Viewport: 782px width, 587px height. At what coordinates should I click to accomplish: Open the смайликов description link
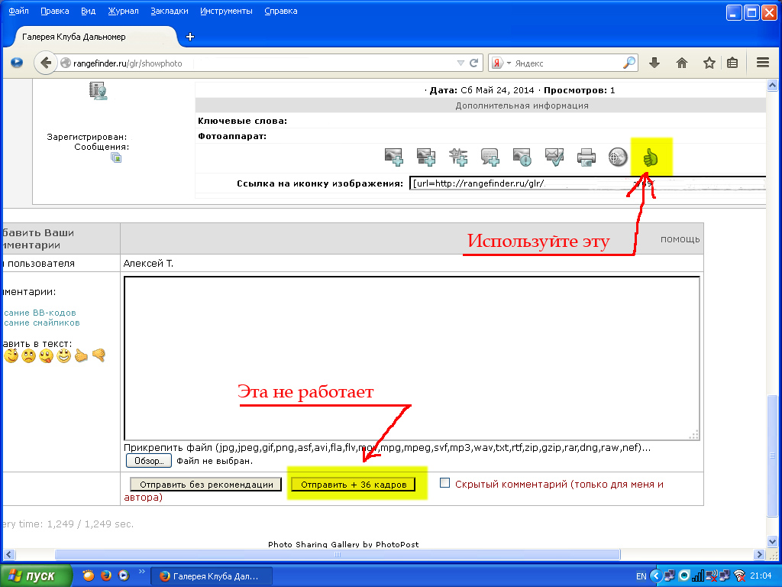pos(42,323)
